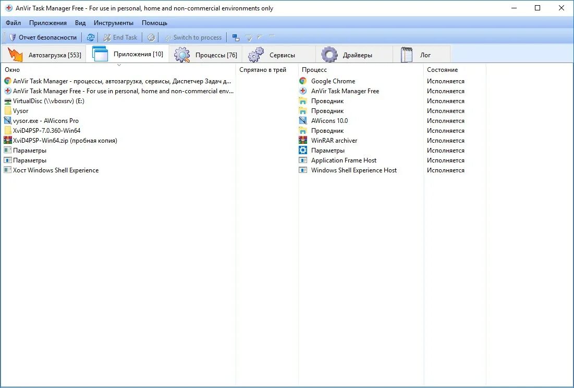Maximize the AnVir Task Manager window

pyautogui.click(x=538, y=8)
